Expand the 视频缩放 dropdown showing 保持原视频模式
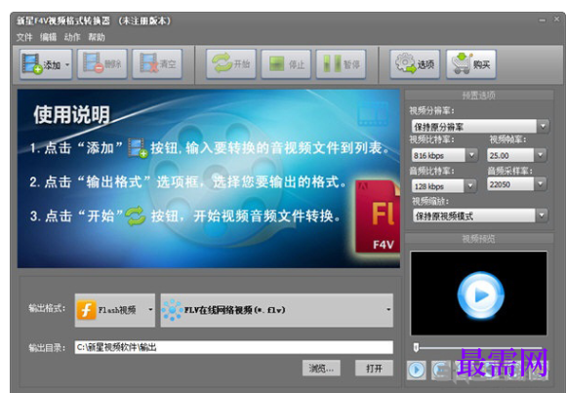 pyautogui.click(x=542, y=216)
